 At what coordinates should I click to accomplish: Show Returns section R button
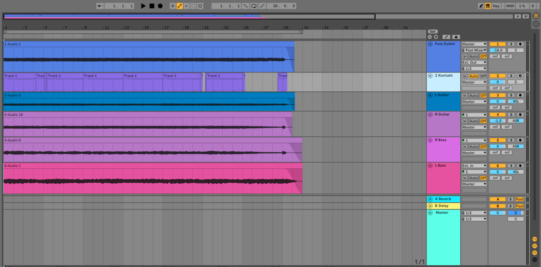click(535, 246)
